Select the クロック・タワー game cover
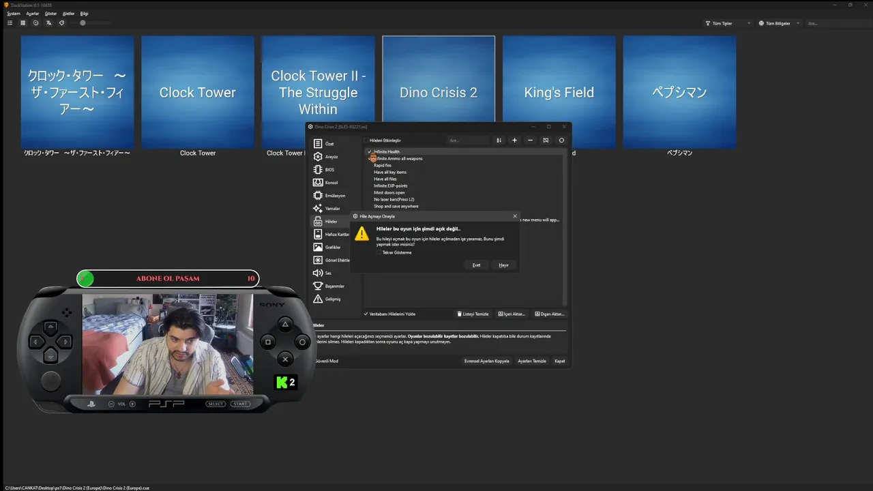873x491 pixels. pos(77,92)
